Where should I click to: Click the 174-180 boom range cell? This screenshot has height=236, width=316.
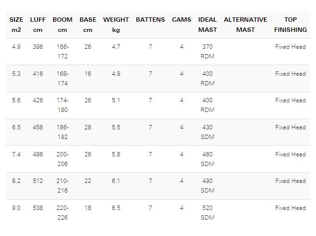click(x=62, y=105)
